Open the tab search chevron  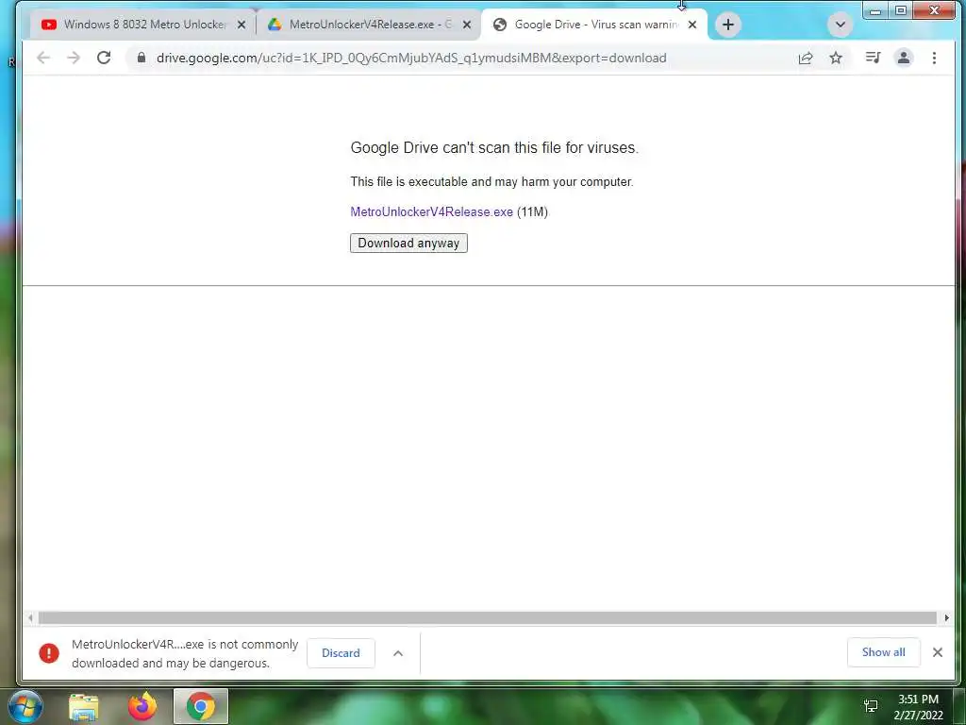(840, 25)
